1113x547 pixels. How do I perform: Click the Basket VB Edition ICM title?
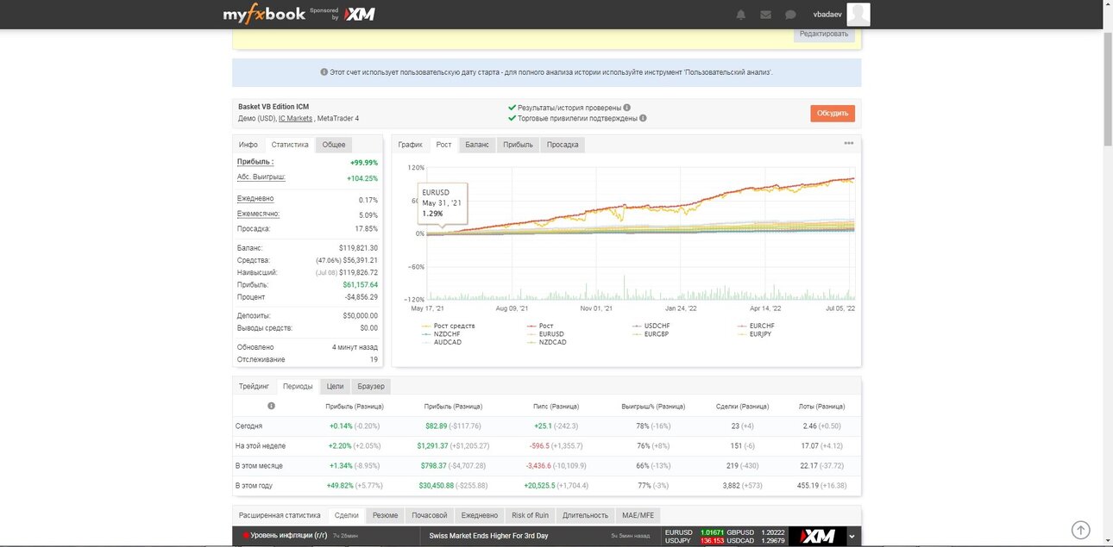[274, 107]
